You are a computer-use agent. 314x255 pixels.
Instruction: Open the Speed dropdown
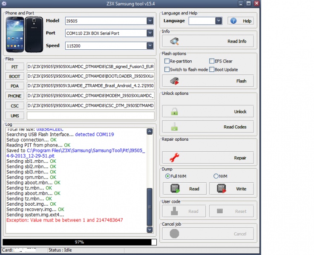click(x=150, y=46)
